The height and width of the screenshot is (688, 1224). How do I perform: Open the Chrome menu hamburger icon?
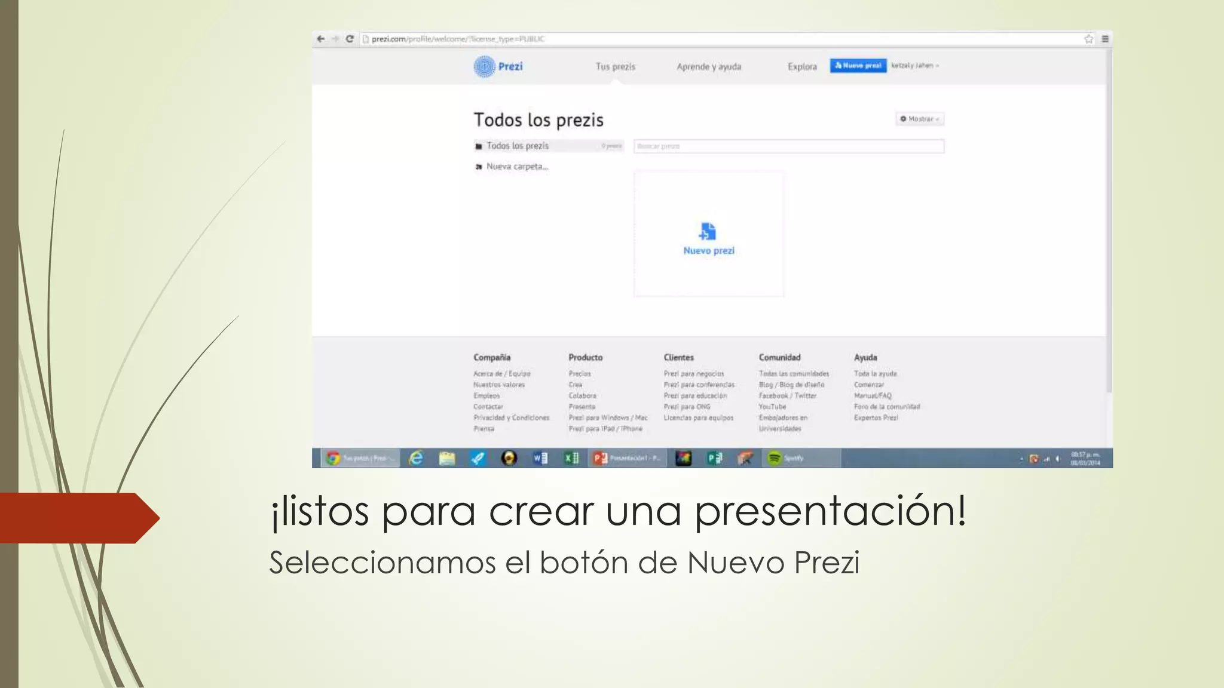1105,39
